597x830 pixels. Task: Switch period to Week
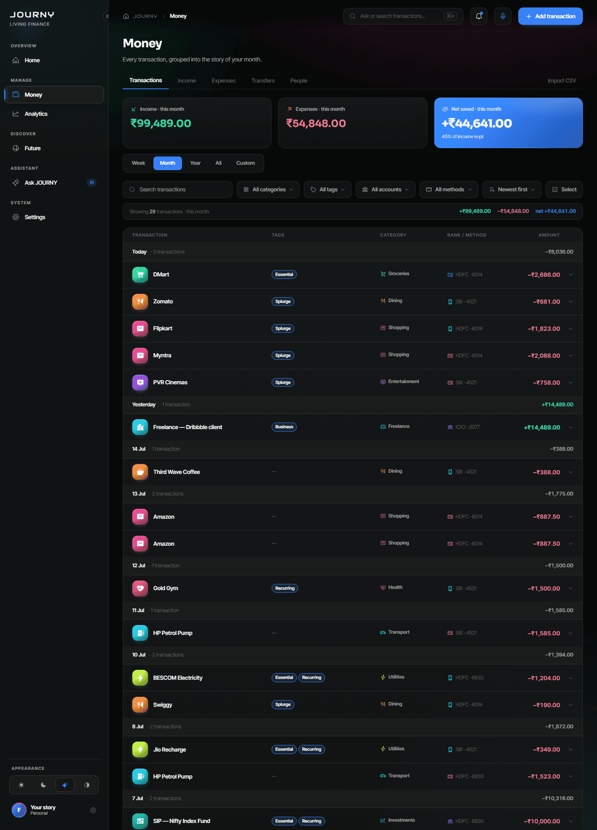pos(138,164)
